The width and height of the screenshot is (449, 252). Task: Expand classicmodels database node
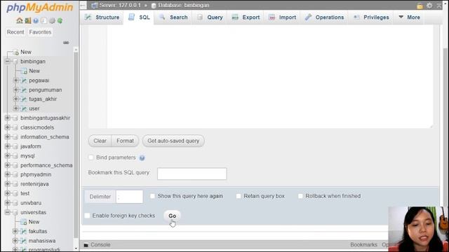tap(8, 127)
